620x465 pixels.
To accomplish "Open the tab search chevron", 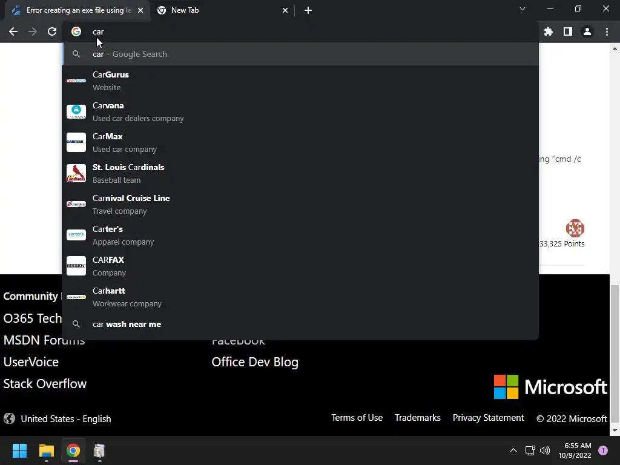I will coord(523,8).
